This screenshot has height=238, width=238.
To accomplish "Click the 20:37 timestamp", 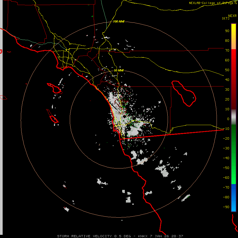I will tap(177, 236).
